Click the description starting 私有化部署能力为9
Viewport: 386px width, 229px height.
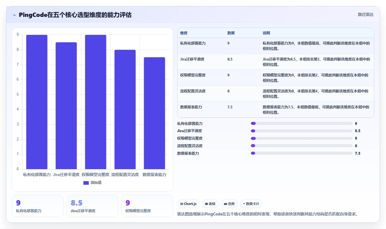(316, 46)
